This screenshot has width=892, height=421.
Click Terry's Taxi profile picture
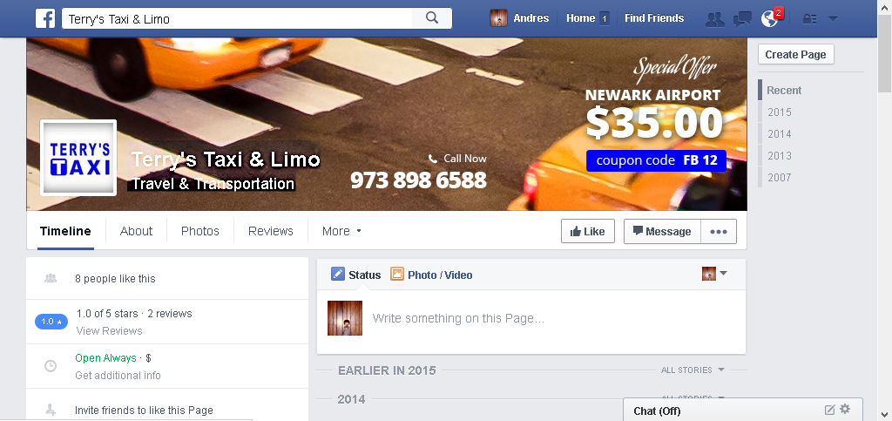(78, 158)
